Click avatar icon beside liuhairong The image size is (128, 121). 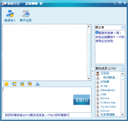click(x=98, y=102)
